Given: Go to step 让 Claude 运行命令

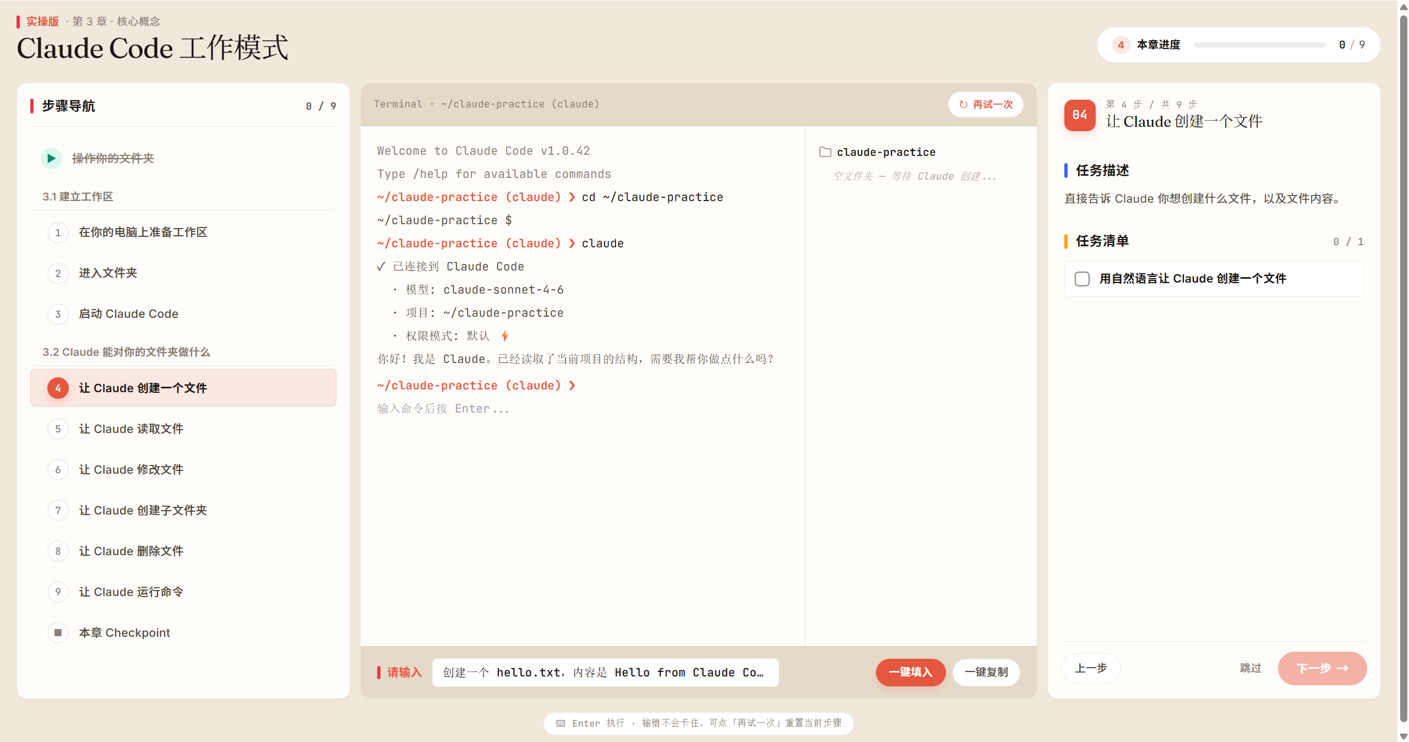Looking at the screenshot, I should click(x=183, y=592).
